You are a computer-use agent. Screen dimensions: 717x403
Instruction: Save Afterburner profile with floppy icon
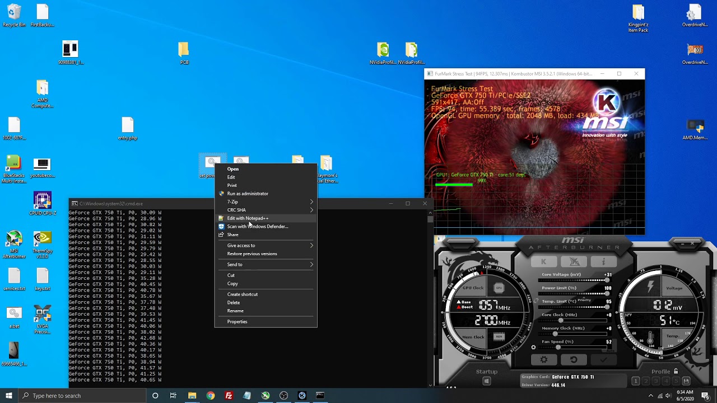(686, 381)
